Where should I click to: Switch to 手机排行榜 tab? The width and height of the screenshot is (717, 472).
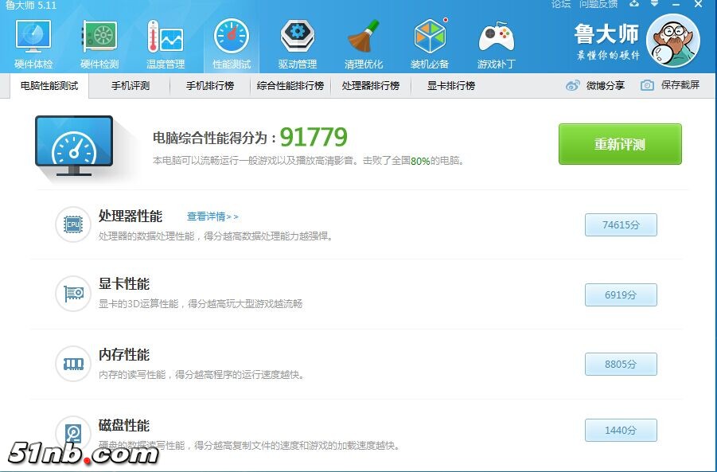pos(210,86)
